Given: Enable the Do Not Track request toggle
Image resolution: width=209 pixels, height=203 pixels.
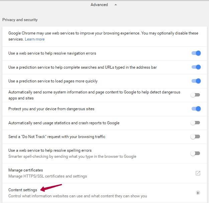Looking at the screenshot, I should pyautogui.click(x=195, y=137).
